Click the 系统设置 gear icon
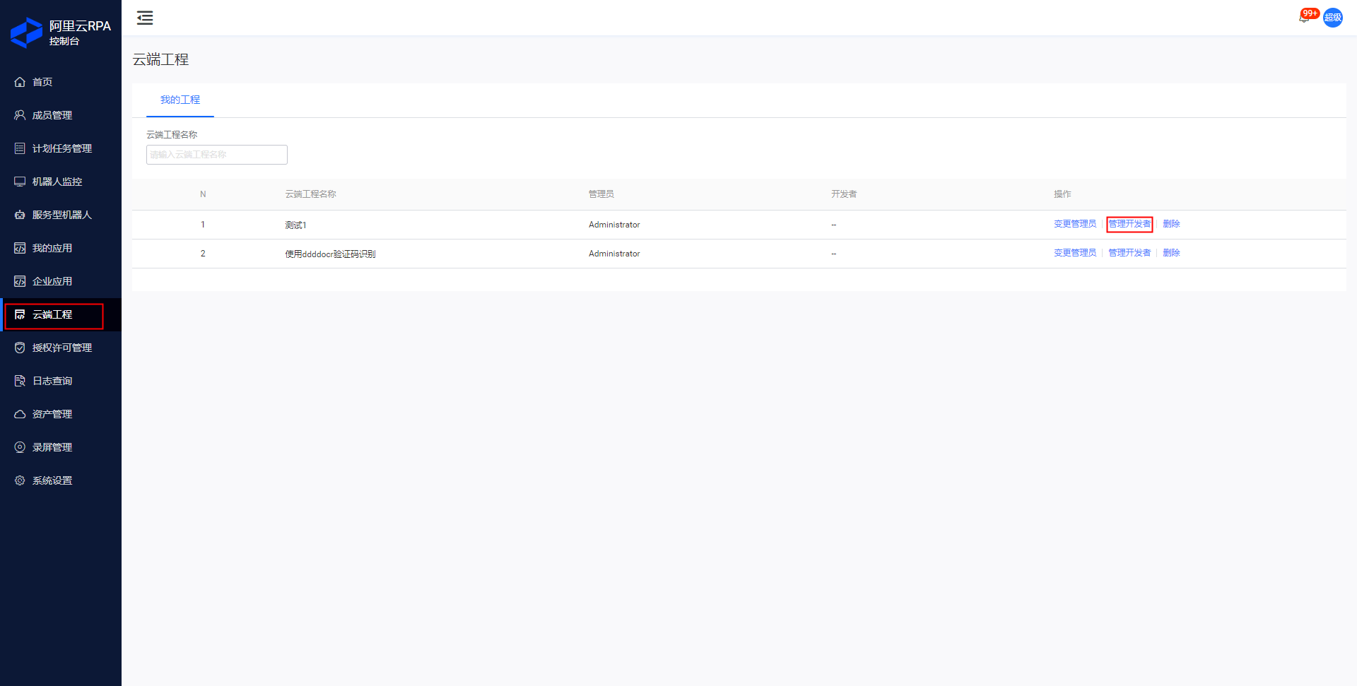Screen dimensions: 1357x686 coord(20,480)
